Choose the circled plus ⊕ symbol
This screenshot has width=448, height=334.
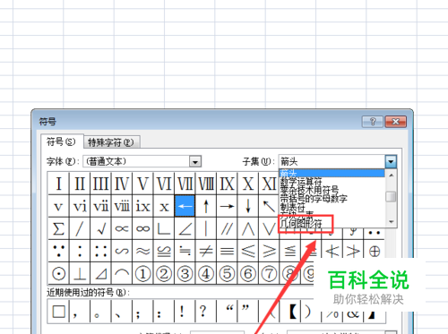click(x=375, y=251)
